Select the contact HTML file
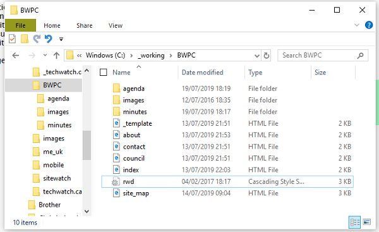Viewport: 379px width, 232px height. pos(134,147)
